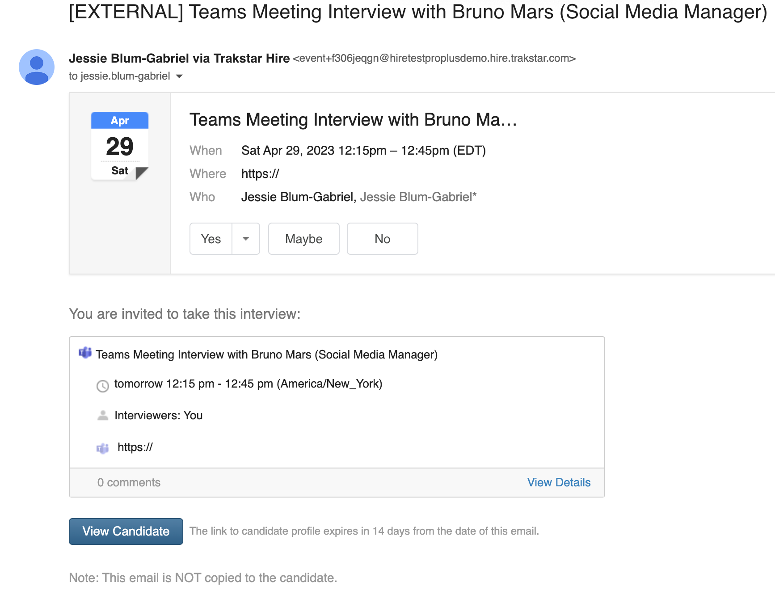Expand recipient details arrow next to jessie.blum-gabriel
Screen dimensions: 775x599
179,76
